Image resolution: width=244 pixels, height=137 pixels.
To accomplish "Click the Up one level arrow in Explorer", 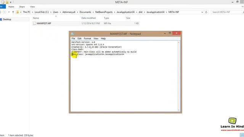I will (13, 12).
